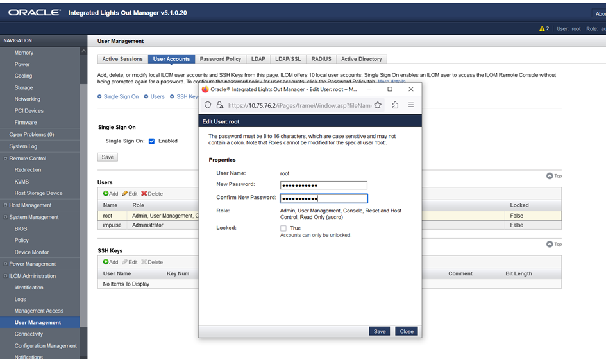Open the Firefox hamburger menu in popup
Viewport: 606px width, 362px height.
click(x=411, y=105)
